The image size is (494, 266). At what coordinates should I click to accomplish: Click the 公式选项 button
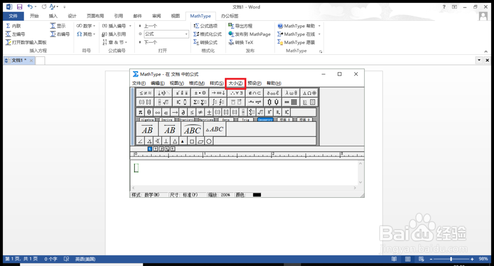pos(206,26)
